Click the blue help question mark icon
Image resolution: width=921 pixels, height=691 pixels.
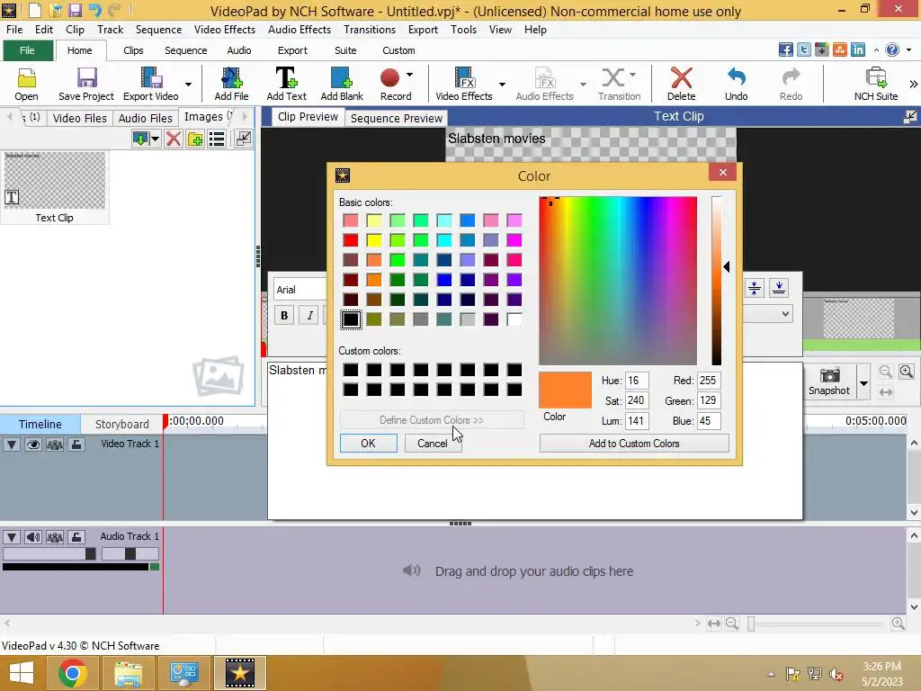coord(892,50)
